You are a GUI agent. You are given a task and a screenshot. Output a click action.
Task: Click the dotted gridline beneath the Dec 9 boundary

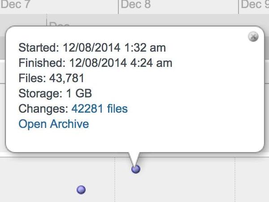(x=235, y=180)
